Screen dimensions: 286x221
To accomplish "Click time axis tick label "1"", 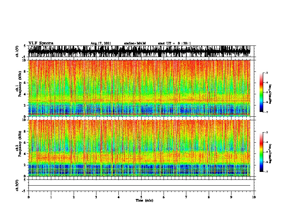I will point(51,197).
